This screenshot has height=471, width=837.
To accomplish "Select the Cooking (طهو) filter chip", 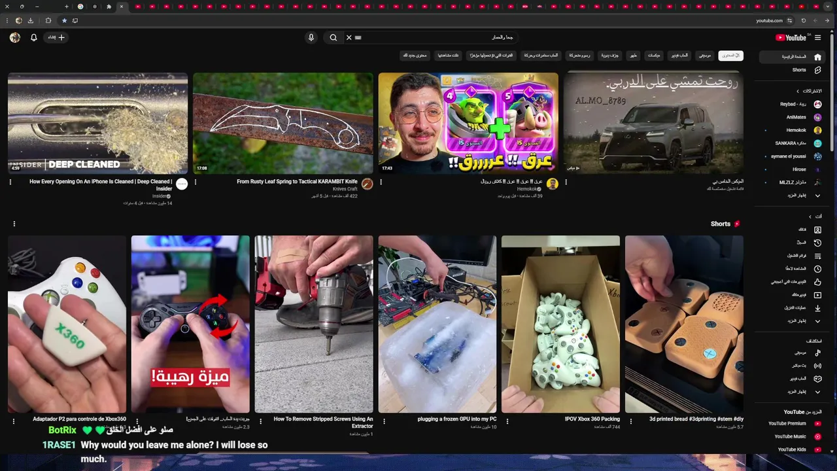I will click(633, 56).
